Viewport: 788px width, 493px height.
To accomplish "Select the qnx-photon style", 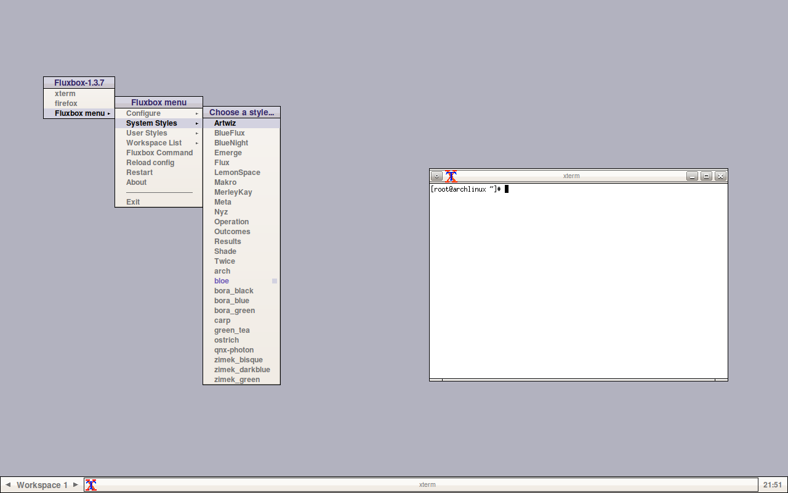I will click(x=241, y=350).
